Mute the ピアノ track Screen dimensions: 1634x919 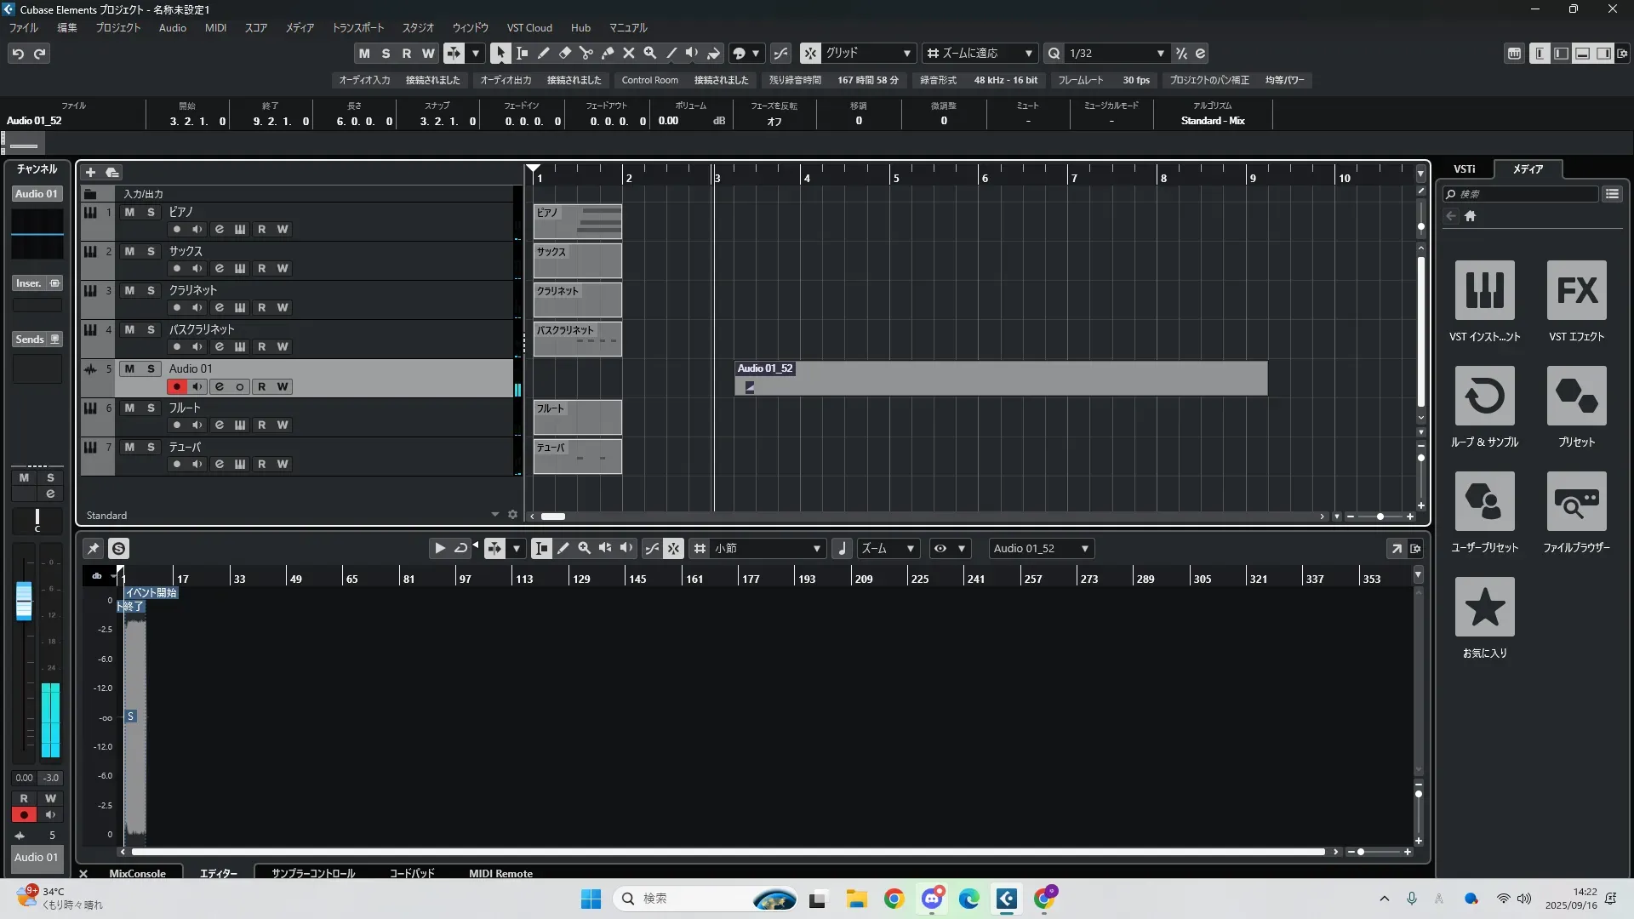(129, 212)
